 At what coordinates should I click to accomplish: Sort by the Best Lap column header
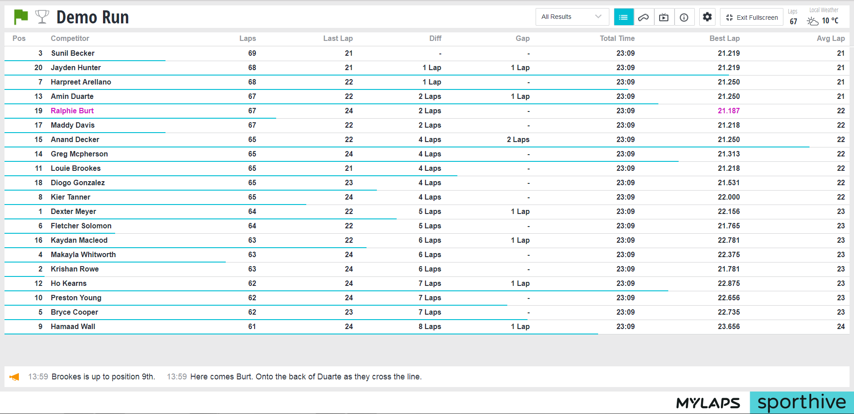pos(724,39)
